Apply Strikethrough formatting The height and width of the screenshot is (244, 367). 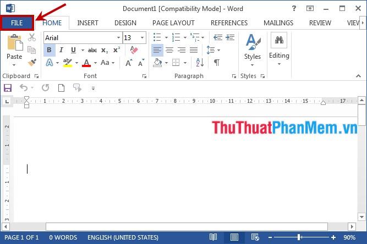(92, 50)
